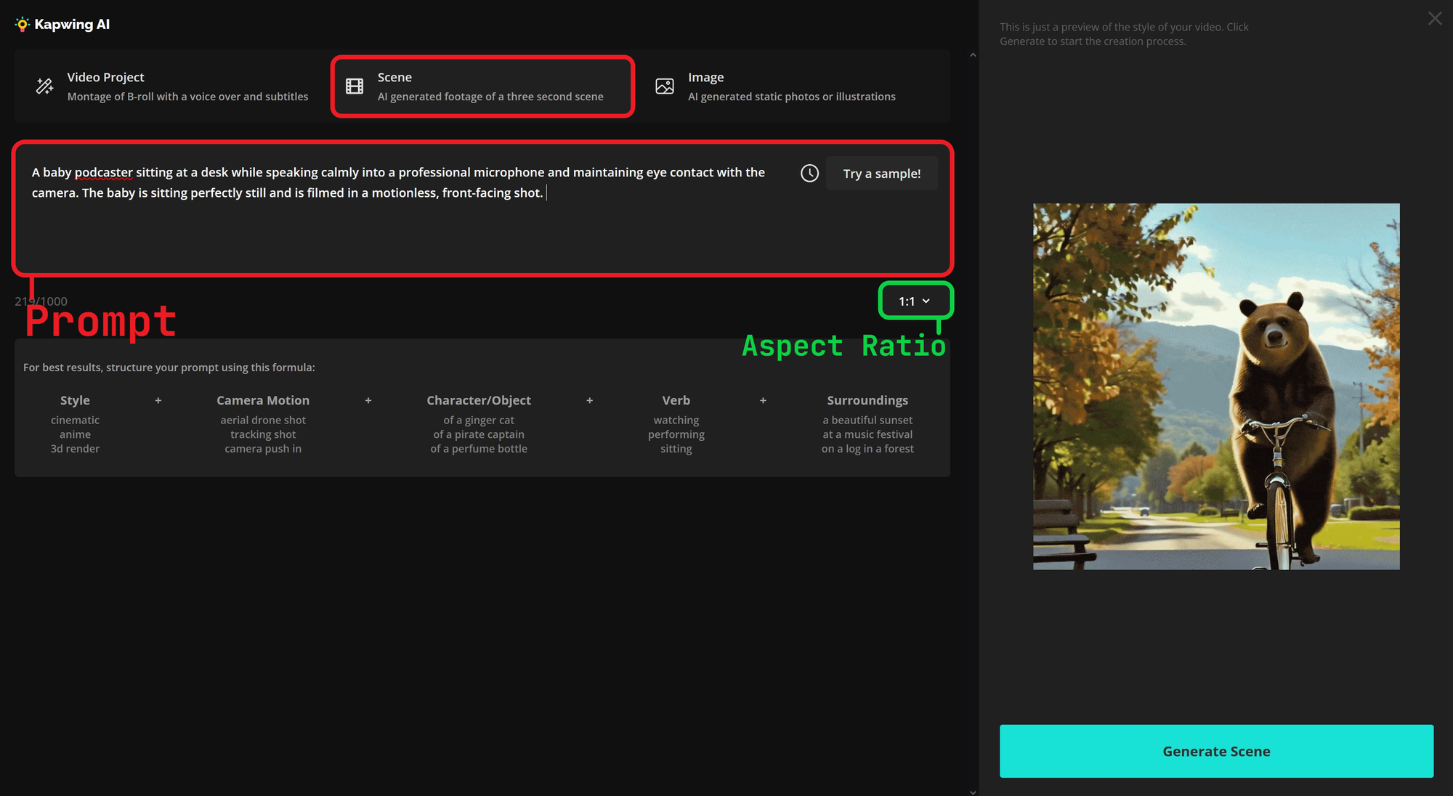Open prompt history clock icon
The image size is (1453, 796).
pos(809,173)
